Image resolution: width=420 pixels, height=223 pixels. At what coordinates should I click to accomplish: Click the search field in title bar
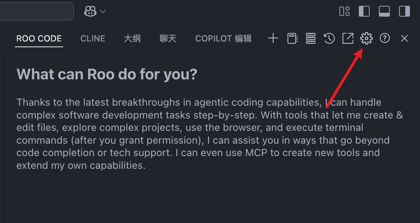[35, 11]
